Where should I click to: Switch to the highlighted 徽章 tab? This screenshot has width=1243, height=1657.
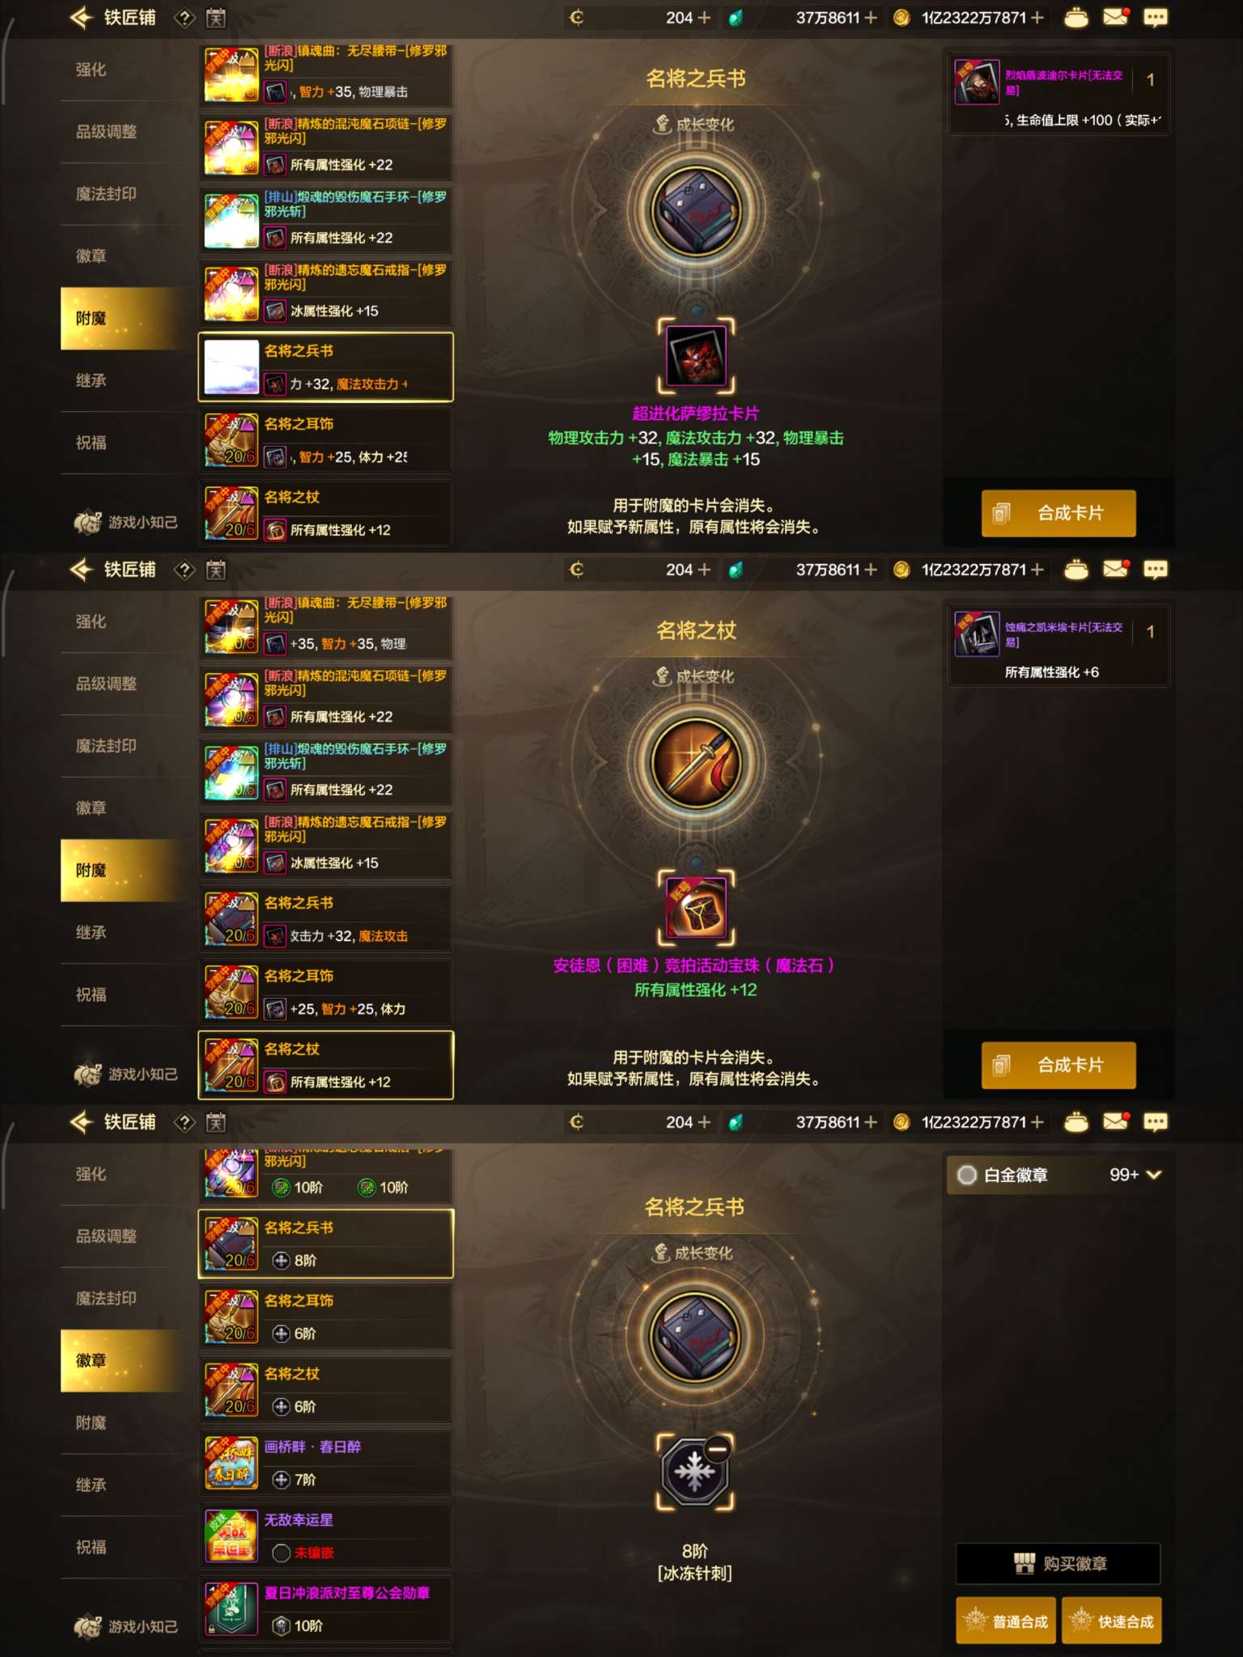click(121, 1361)
